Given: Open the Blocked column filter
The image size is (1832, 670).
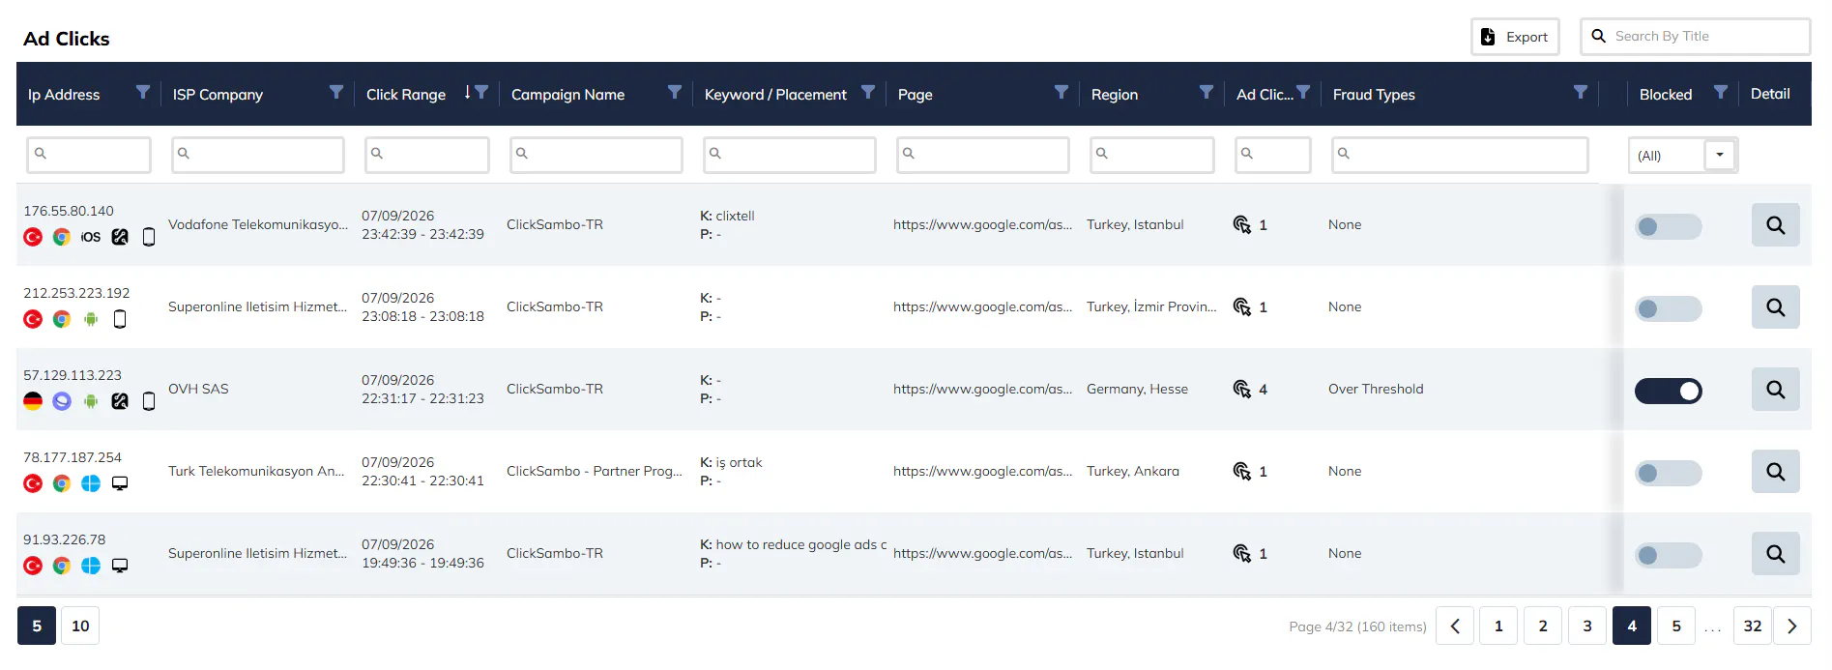Looking at the screenshot, I should (x=1721, y=92).
